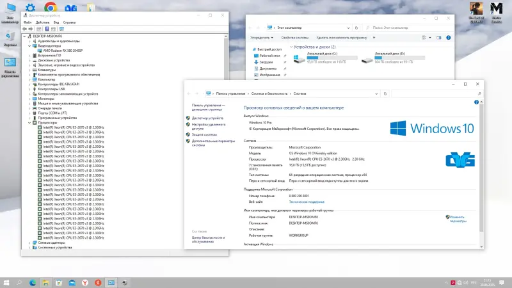
Task: Click the Windows Start button
Action: click(x=6, y=283)
